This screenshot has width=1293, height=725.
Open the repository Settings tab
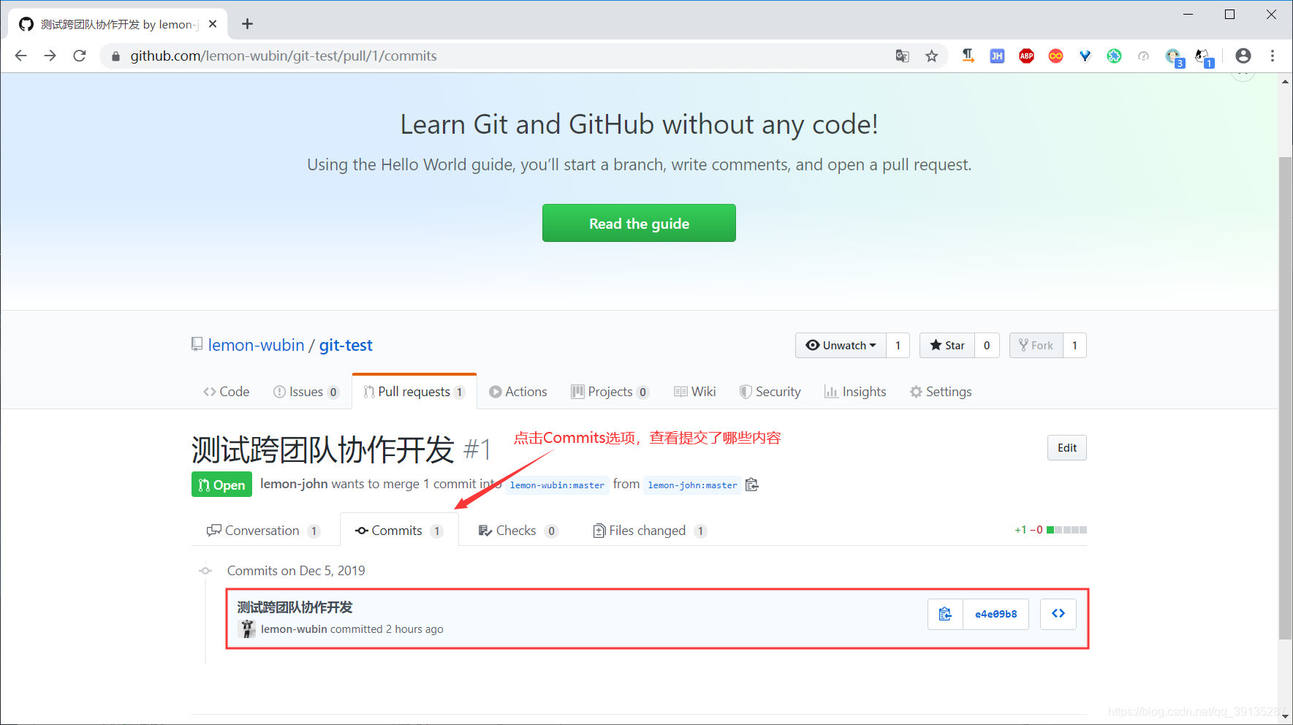(x=941, y=392)
